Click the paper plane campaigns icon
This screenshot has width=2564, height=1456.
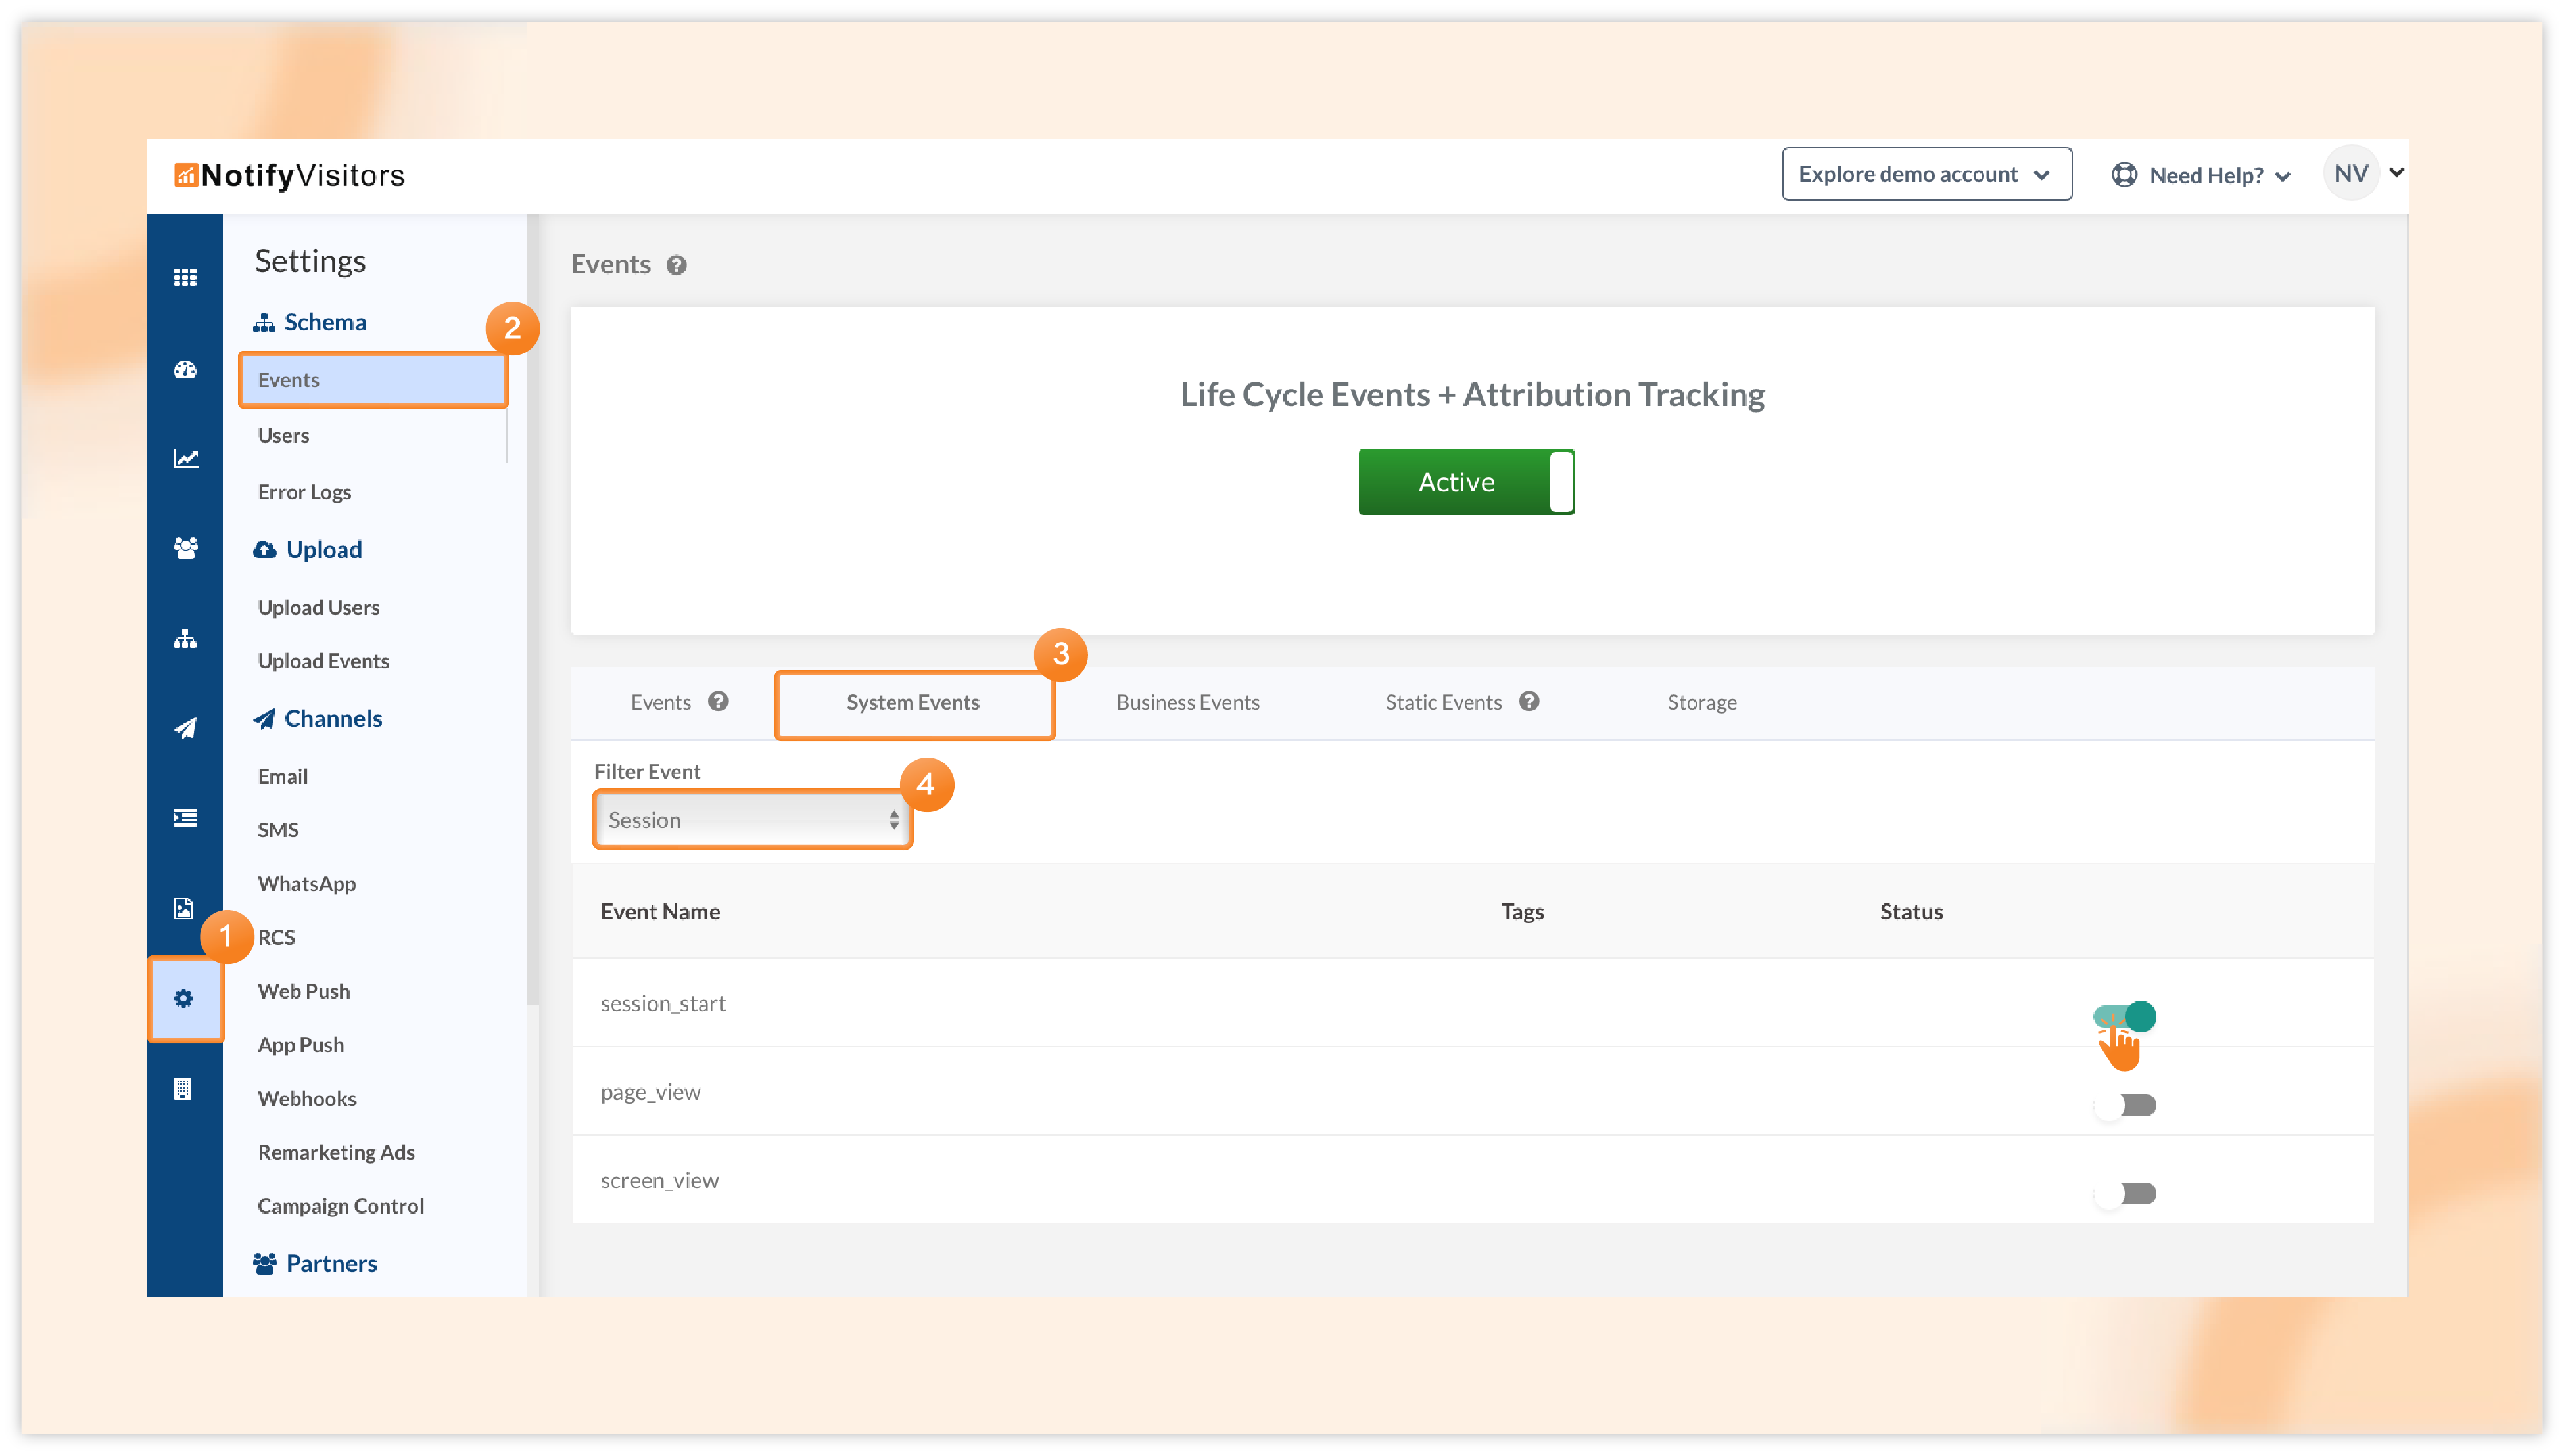185,728
